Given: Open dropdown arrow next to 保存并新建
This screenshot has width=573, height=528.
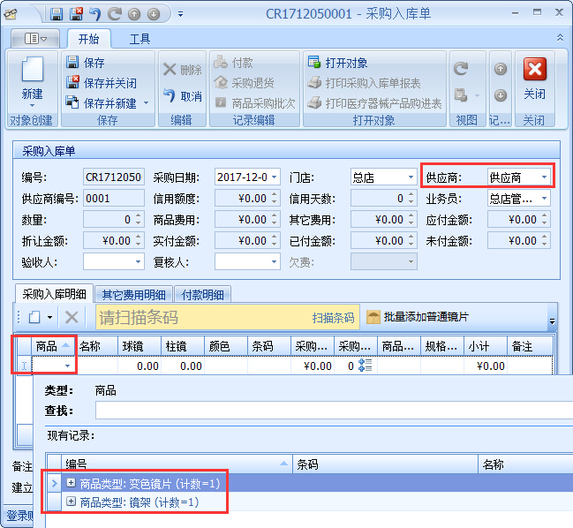Looking at the screenshot, I should (x=147, y=103).
